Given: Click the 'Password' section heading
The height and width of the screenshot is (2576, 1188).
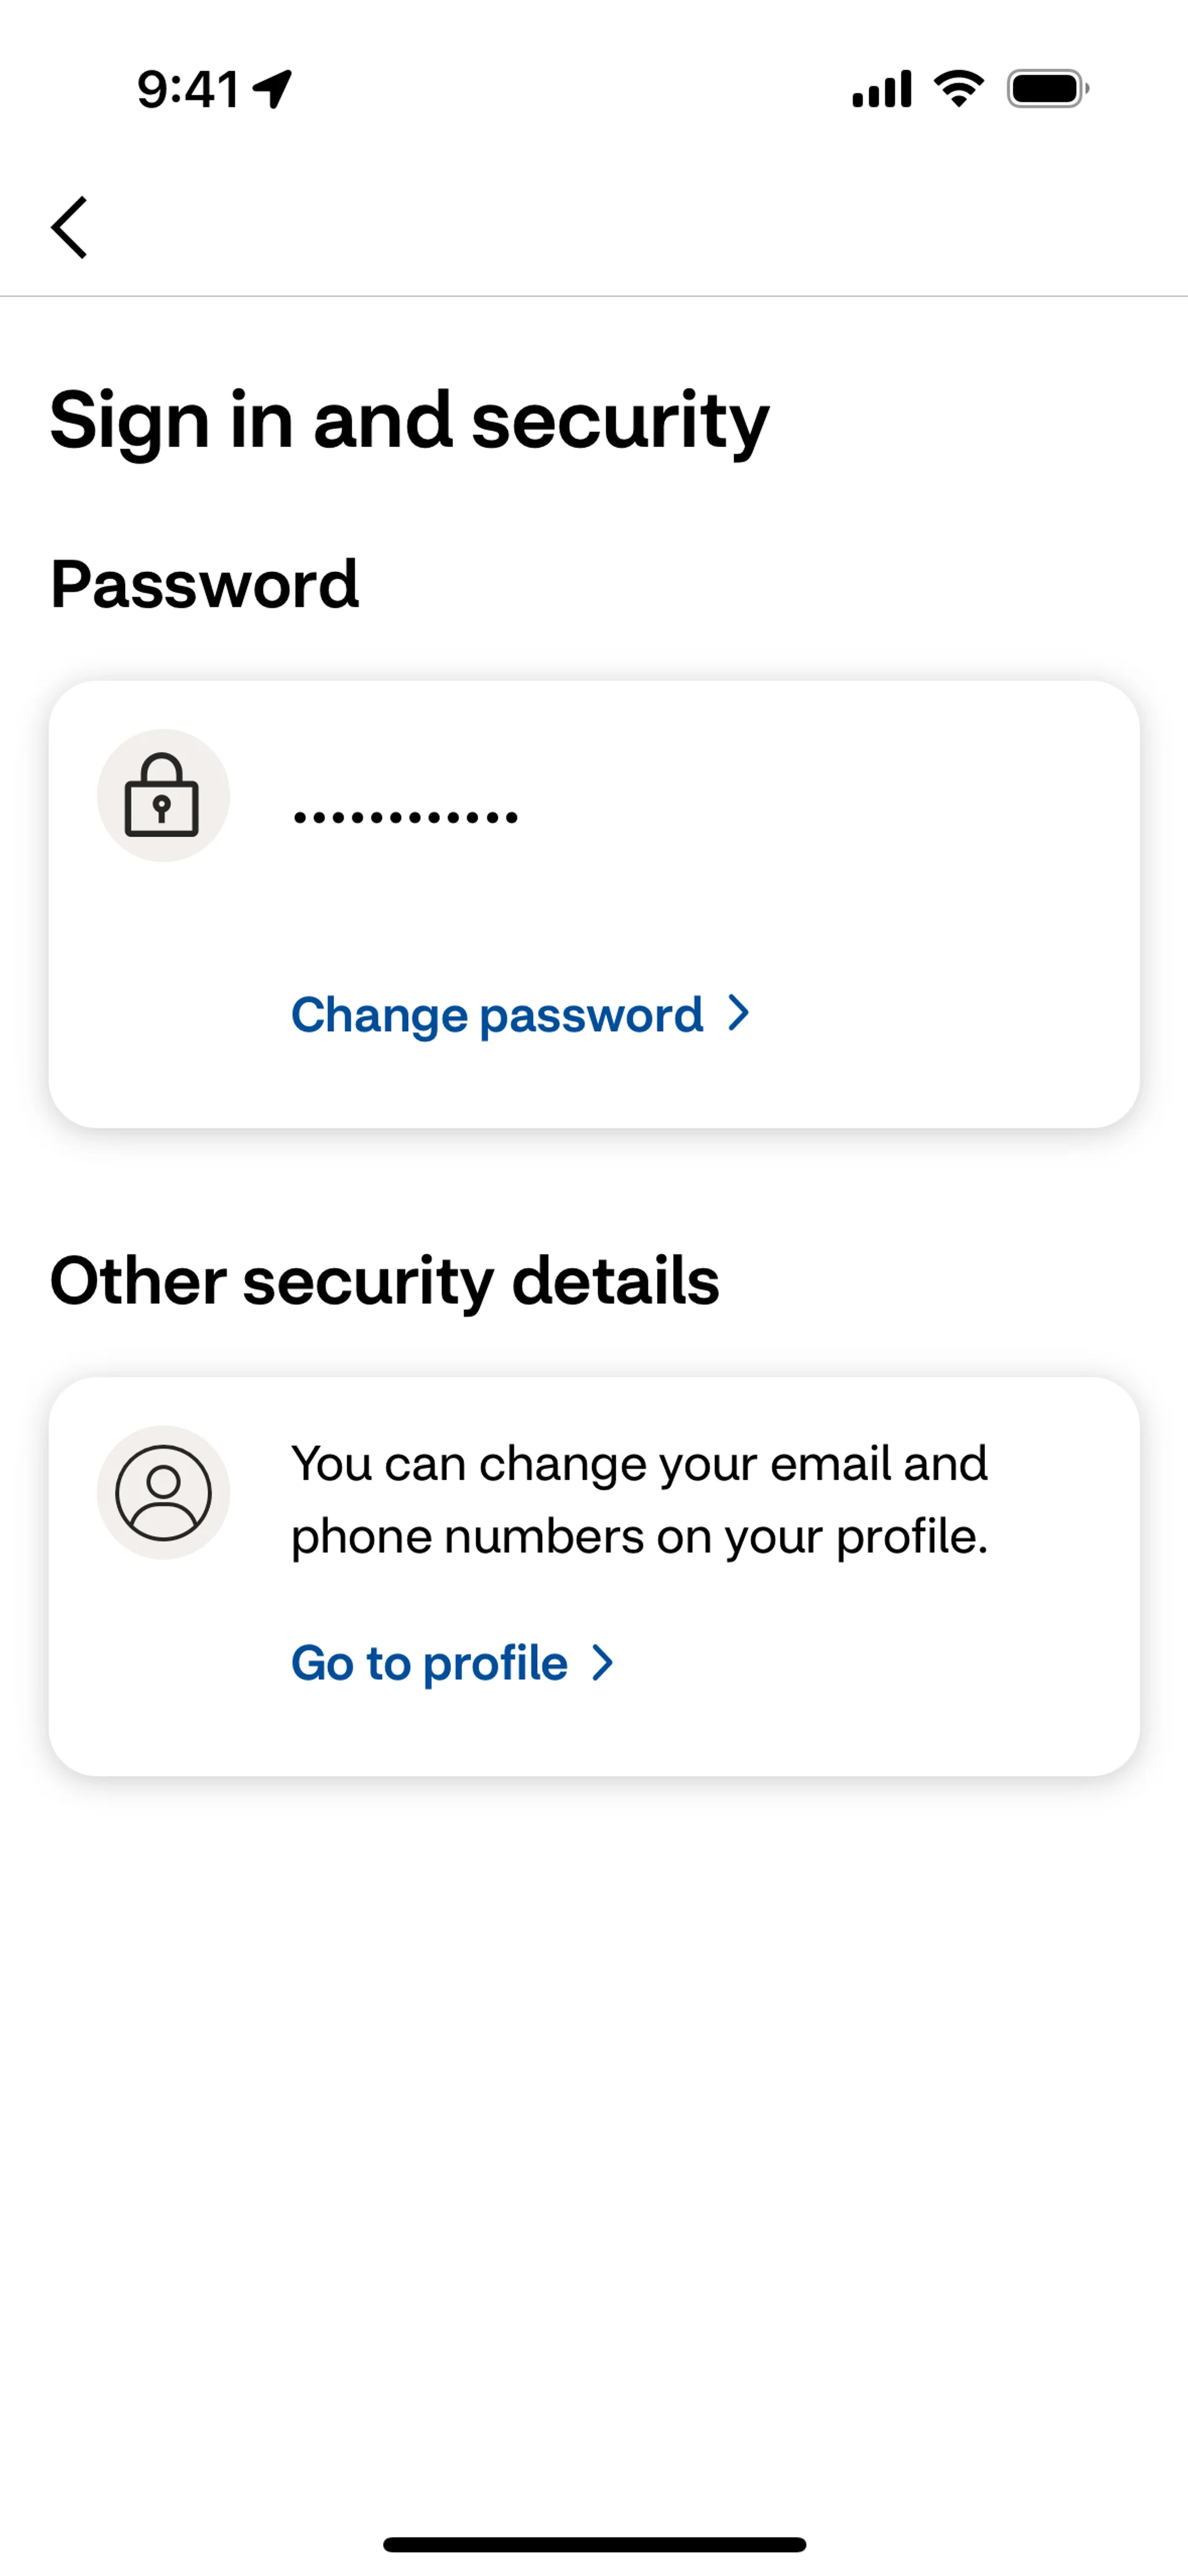Looking at the screenshot, I should (x=204, y=584).
